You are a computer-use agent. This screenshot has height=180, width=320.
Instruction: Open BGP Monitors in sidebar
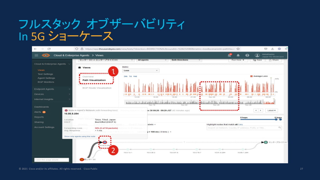click(x=46, y=82)
